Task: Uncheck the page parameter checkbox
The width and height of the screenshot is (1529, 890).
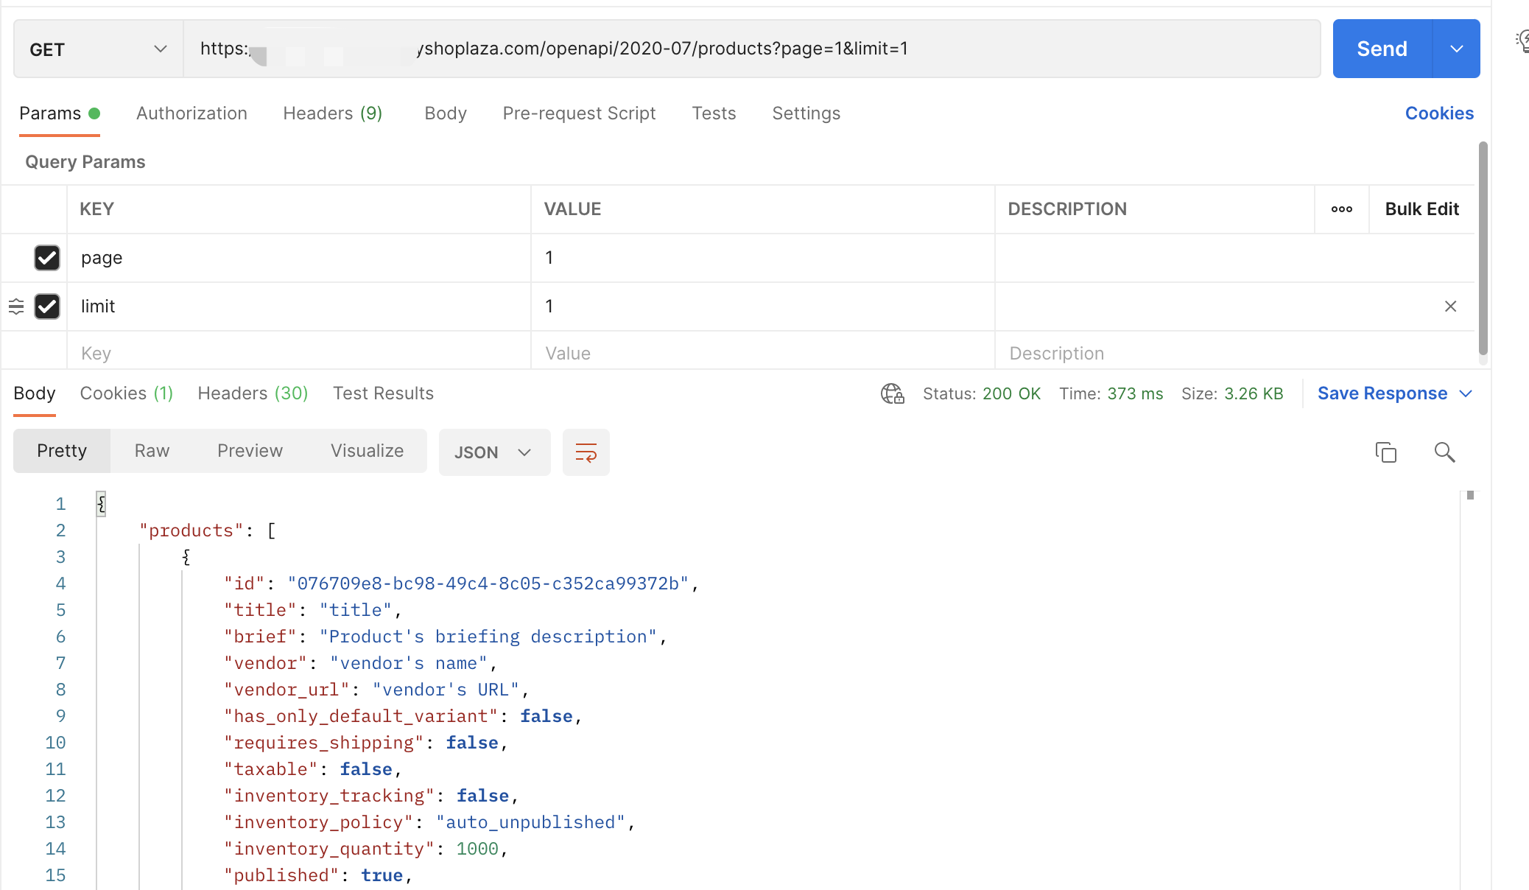Action: pos(47,258)
